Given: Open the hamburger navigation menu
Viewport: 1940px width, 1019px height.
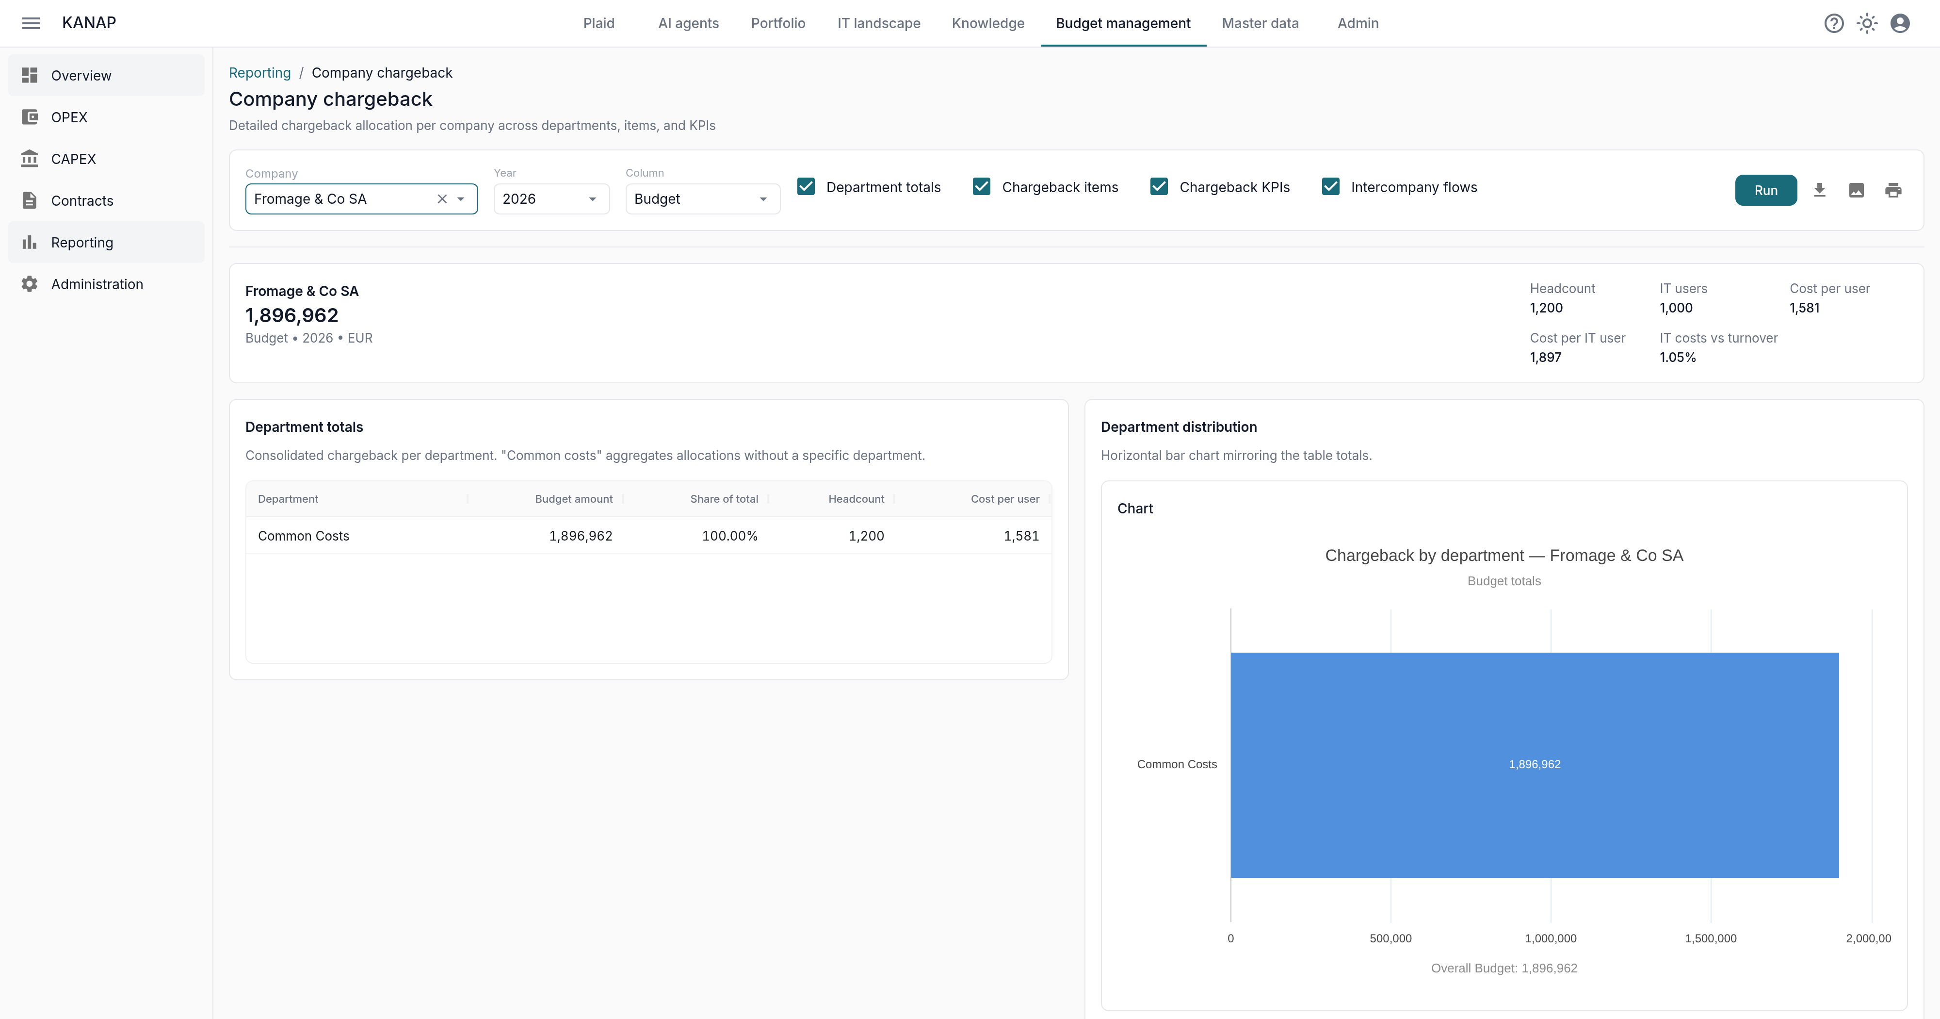Looking at the screenshot, I should click(31, 23).
